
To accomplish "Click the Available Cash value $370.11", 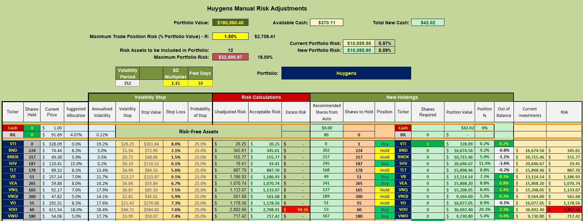I will pos(327,23).
